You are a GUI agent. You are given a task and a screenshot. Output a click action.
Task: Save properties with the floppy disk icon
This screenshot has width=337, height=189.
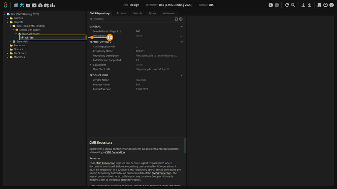click(176, 19)
